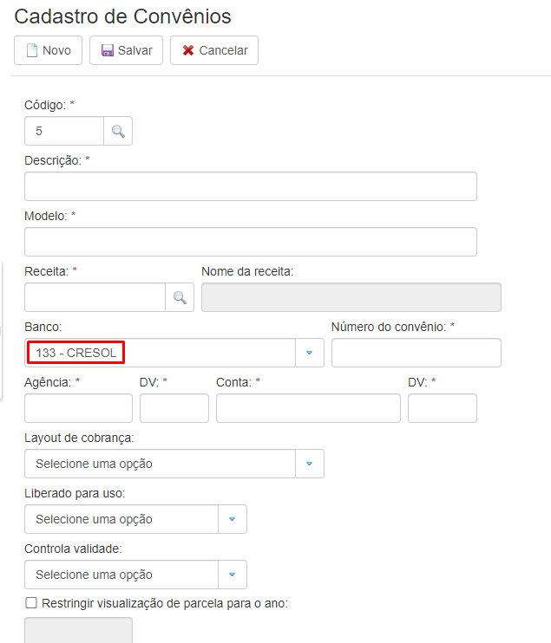
Task: Select the Conta input field
Action: pos(308,408)
